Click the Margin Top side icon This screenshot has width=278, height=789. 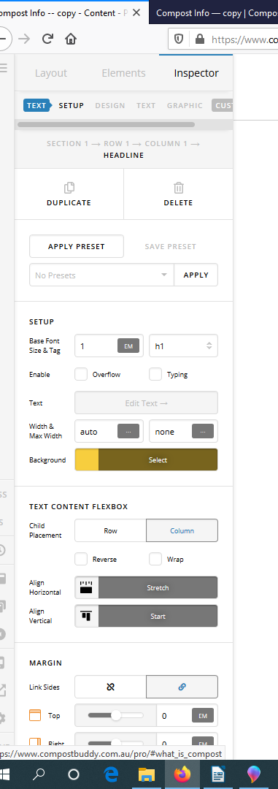click(x=35, y=715)
